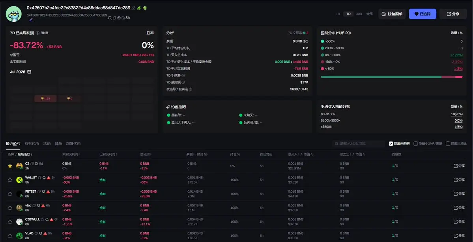Sort table by 总利润 column
Image resolution: width=473 pixels, height=242 pixels.
click(146, 154)
